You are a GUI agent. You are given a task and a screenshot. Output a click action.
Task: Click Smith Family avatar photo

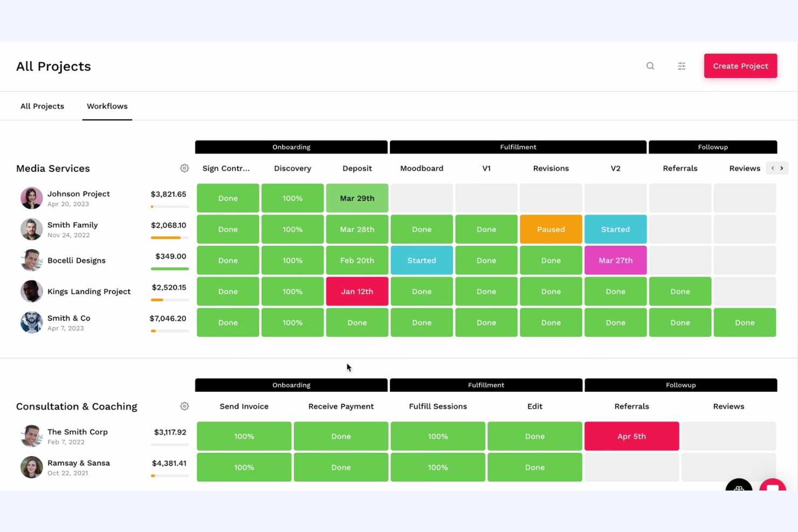click(31, 229)
